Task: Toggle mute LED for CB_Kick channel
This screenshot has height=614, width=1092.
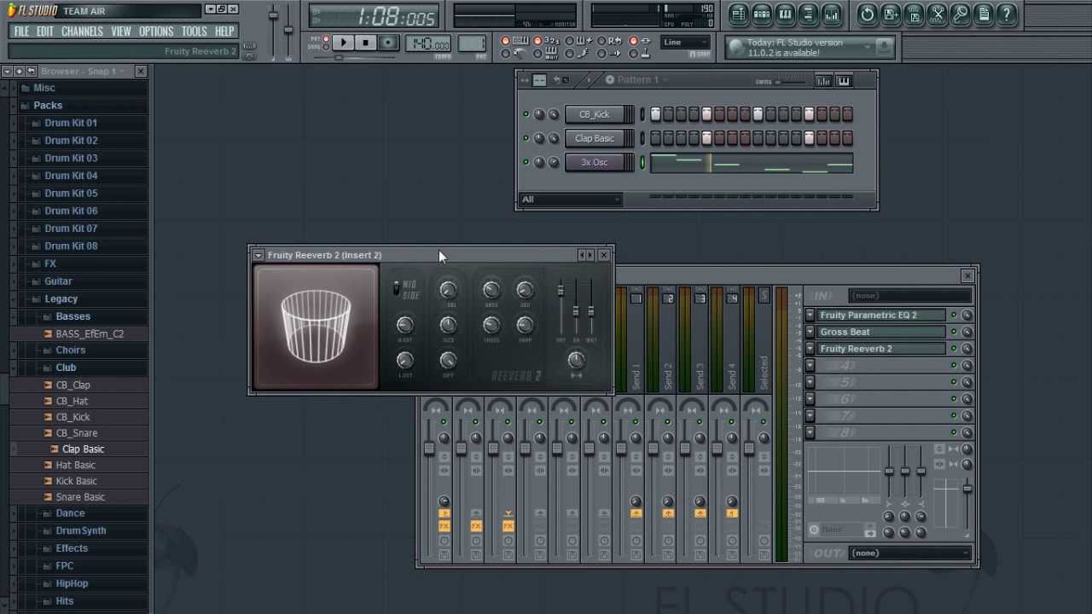Action: [x=526, y=114]
